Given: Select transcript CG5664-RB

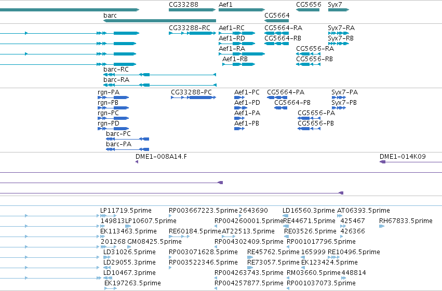Looking at the screenshot, I should [x=277, y=44].
